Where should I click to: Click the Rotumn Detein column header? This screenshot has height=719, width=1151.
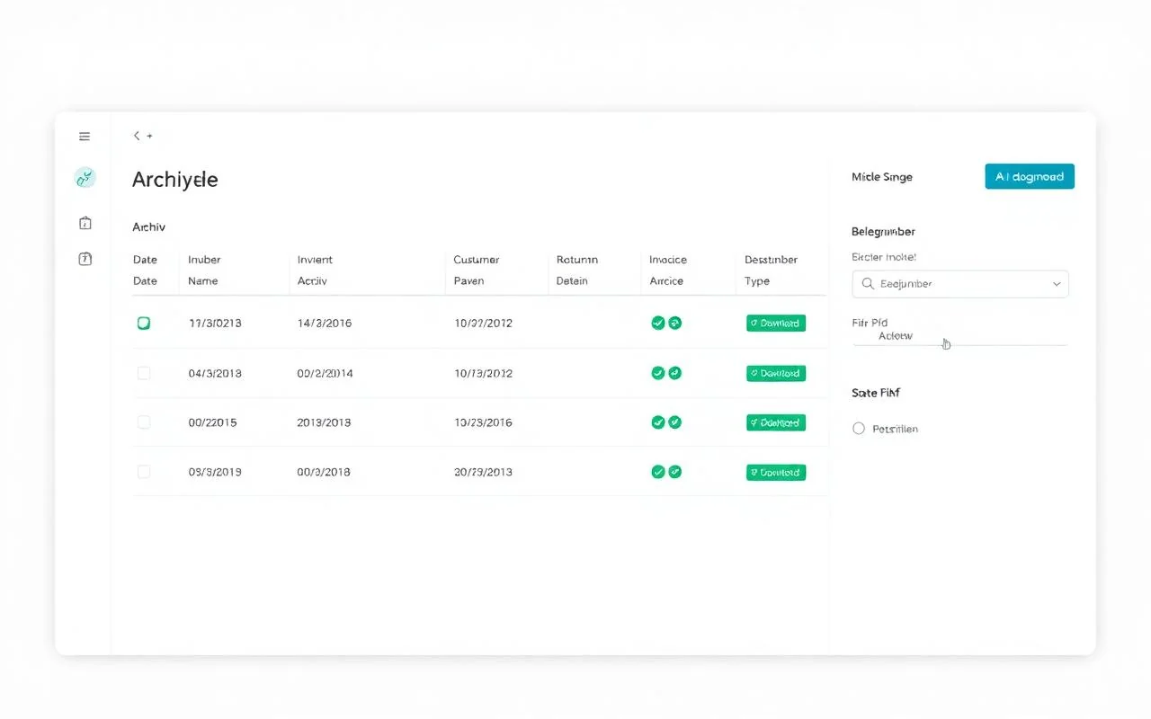(x=577, y=271)
